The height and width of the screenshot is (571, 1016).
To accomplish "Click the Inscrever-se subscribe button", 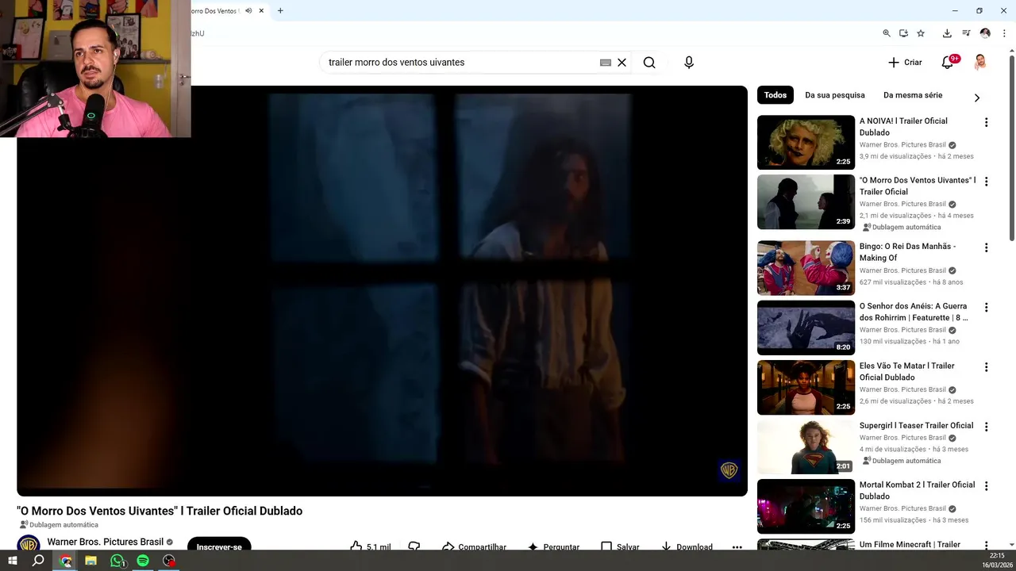I will point(219,545).
